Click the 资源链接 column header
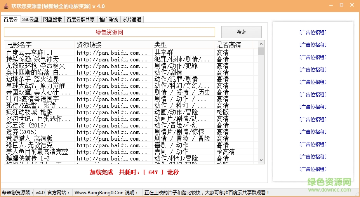The image size is (360, 197). 113,45
